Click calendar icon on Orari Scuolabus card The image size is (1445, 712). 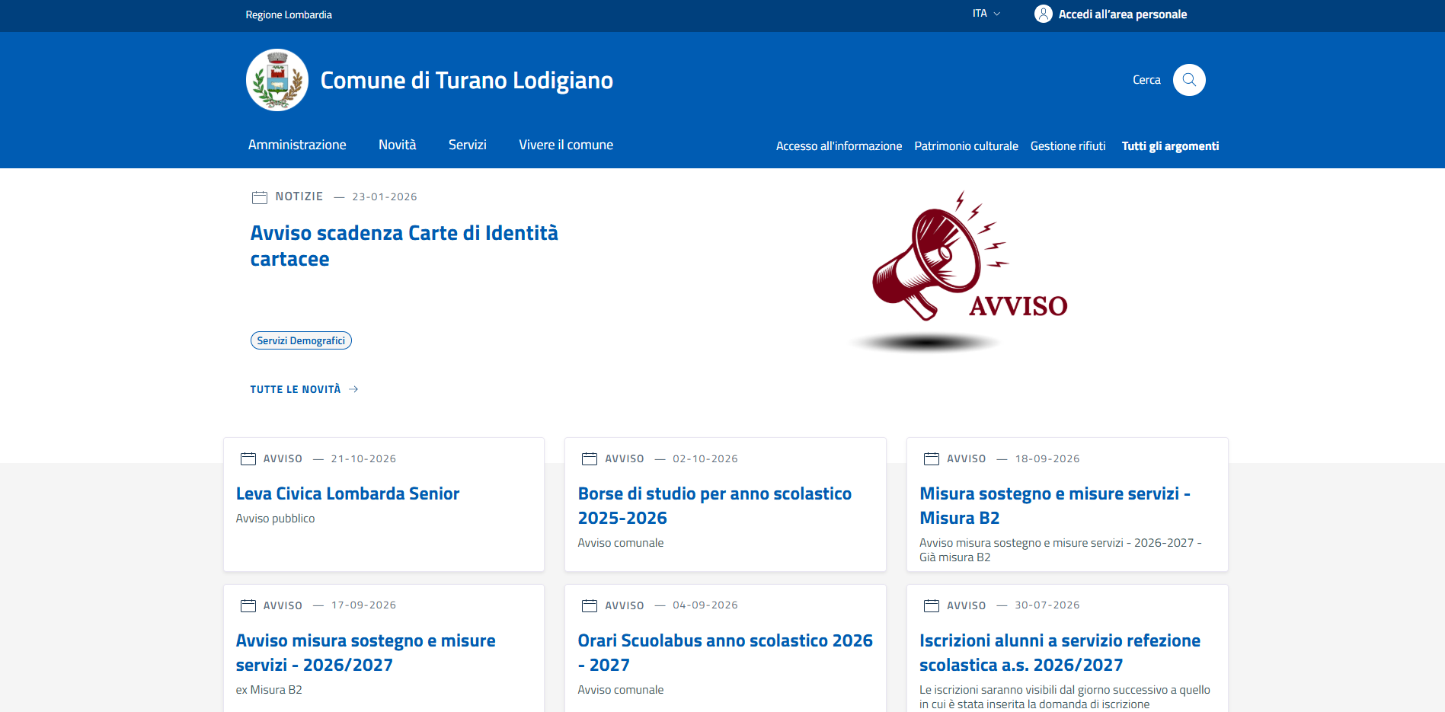[x=590, y=605]
